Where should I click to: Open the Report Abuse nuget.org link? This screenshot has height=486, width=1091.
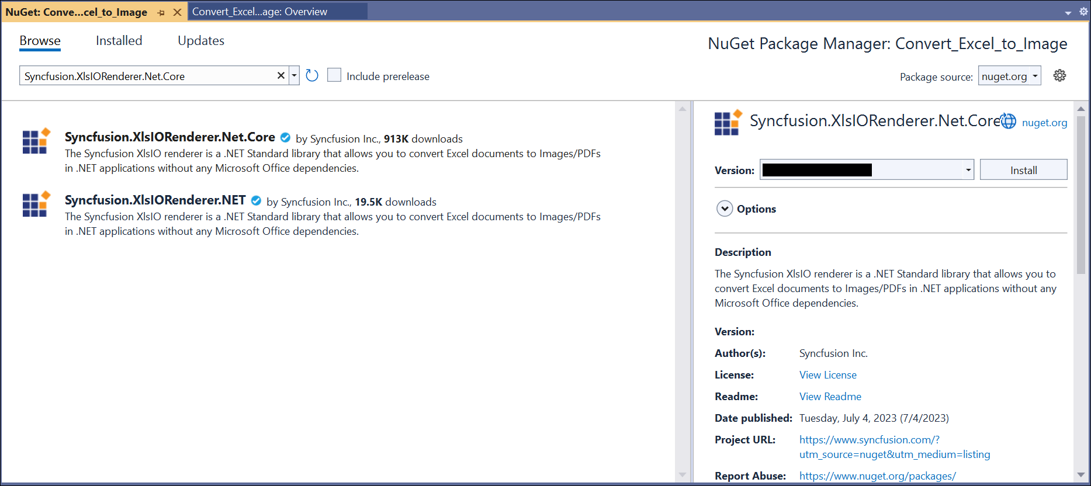877,476
